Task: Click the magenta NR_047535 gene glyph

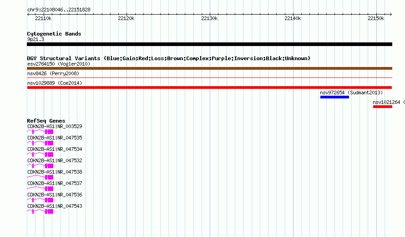Action: 40,143
